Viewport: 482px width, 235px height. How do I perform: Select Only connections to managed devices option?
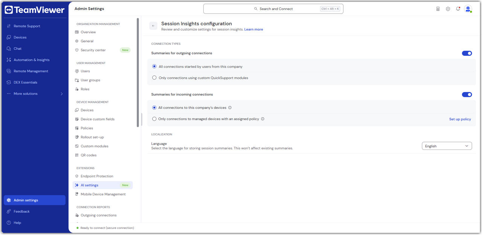coord(154,119)
